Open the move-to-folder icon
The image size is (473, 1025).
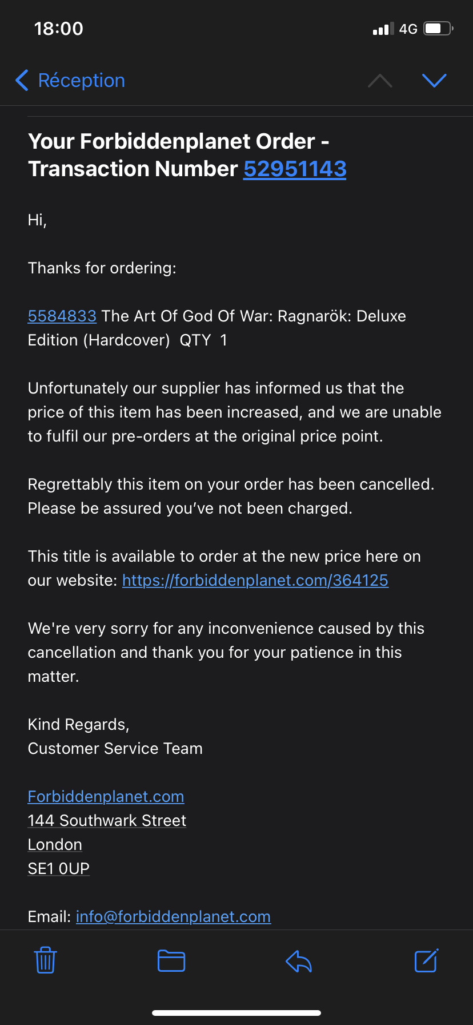(171, 960)
